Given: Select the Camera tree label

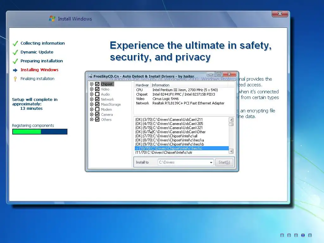Looking at the screenshot, I should click(107, 115).
